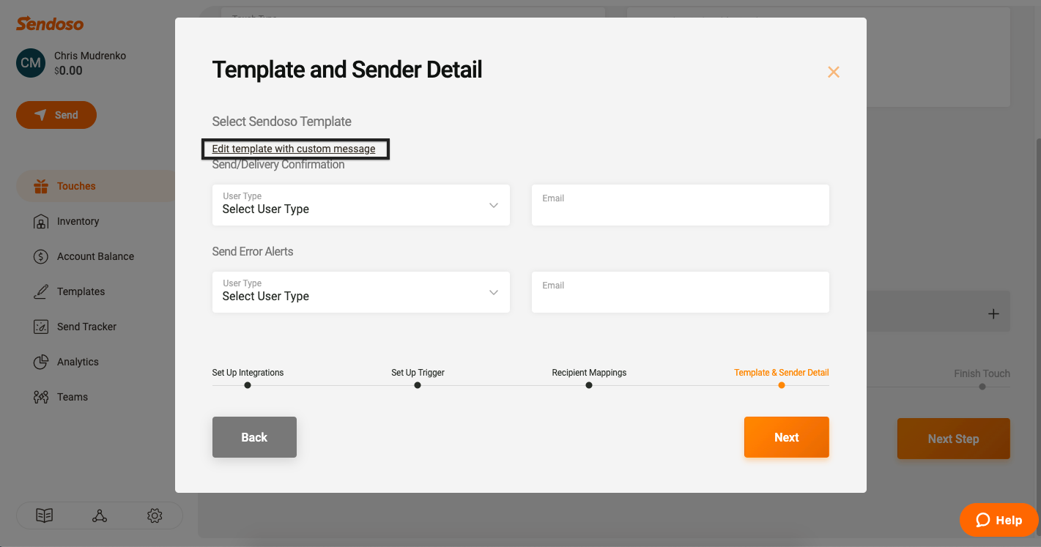Viewport: 1041px width, 547px height.
Task: Open Templates using the pen icon
Action: coord(41,291)
